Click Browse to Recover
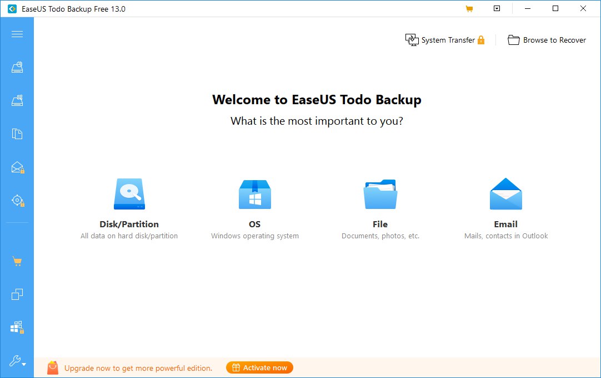Screen dimensions: 601x378 pos(547,40)
